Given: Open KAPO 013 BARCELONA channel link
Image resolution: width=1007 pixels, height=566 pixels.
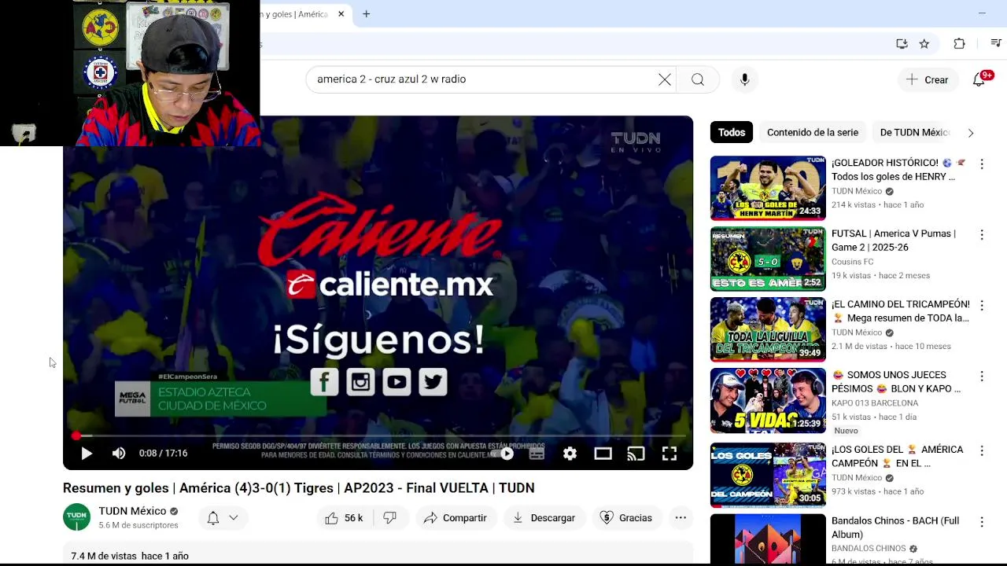Looking at the screenshot, I should [x=875, y=403].
